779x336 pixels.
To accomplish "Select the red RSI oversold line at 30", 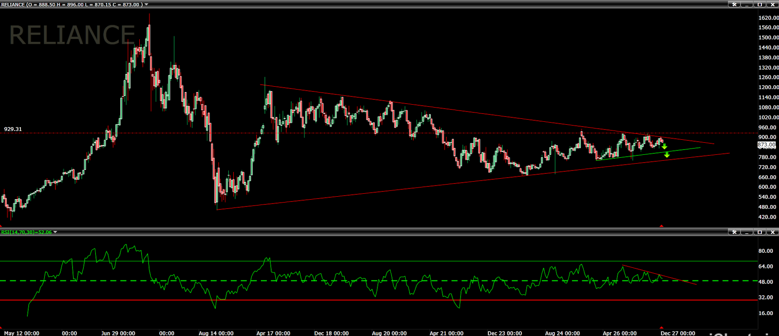I will (379, 300).
